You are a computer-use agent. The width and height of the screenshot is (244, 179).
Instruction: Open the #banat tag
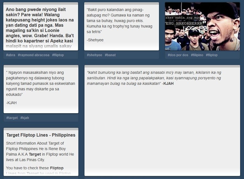110,55
